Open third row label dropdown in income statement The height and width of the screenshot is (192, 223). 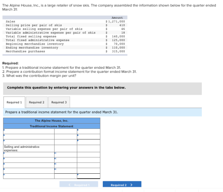pyautogui.click(x=29, y=142)
